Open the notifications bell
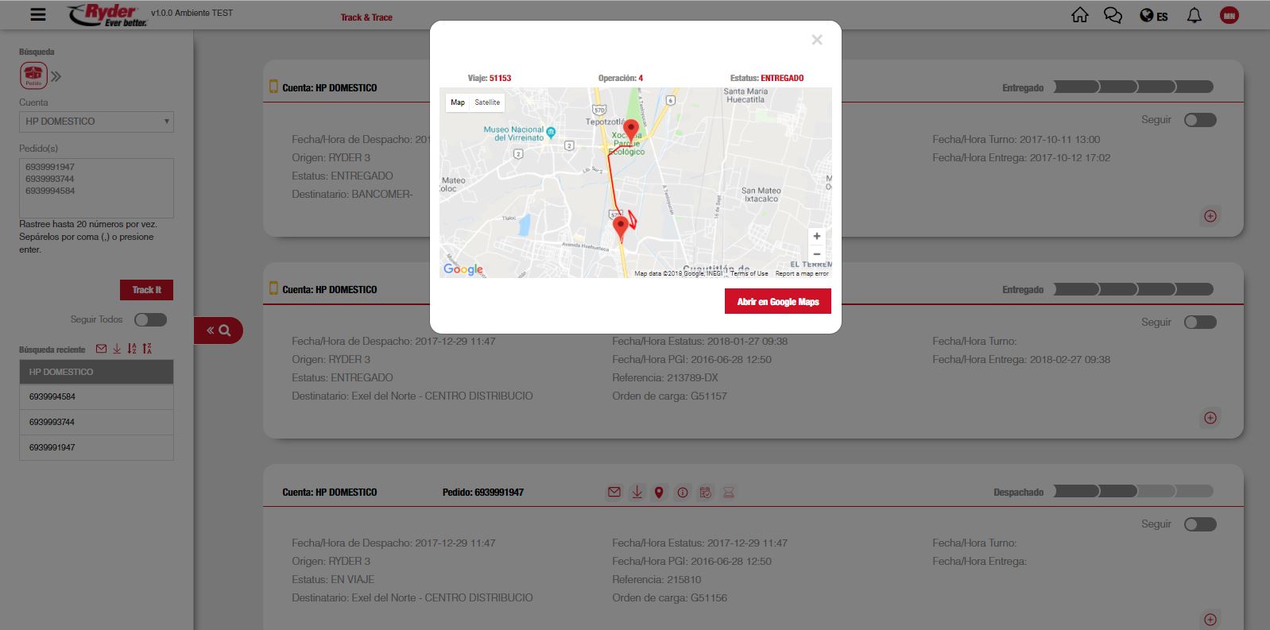 (x=1194, y=16)
